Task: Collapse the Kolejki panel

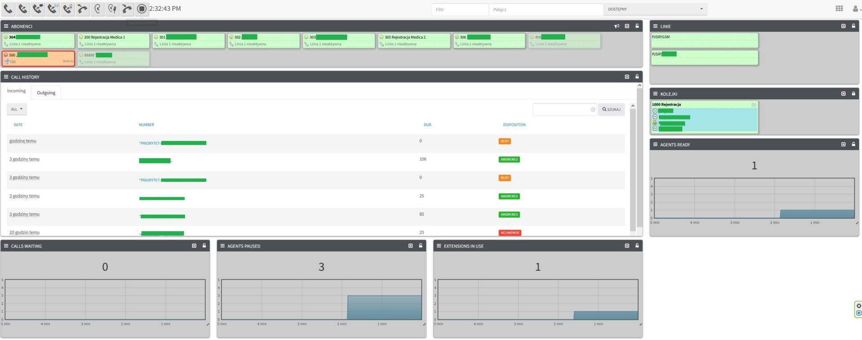Action: point(844,93)
